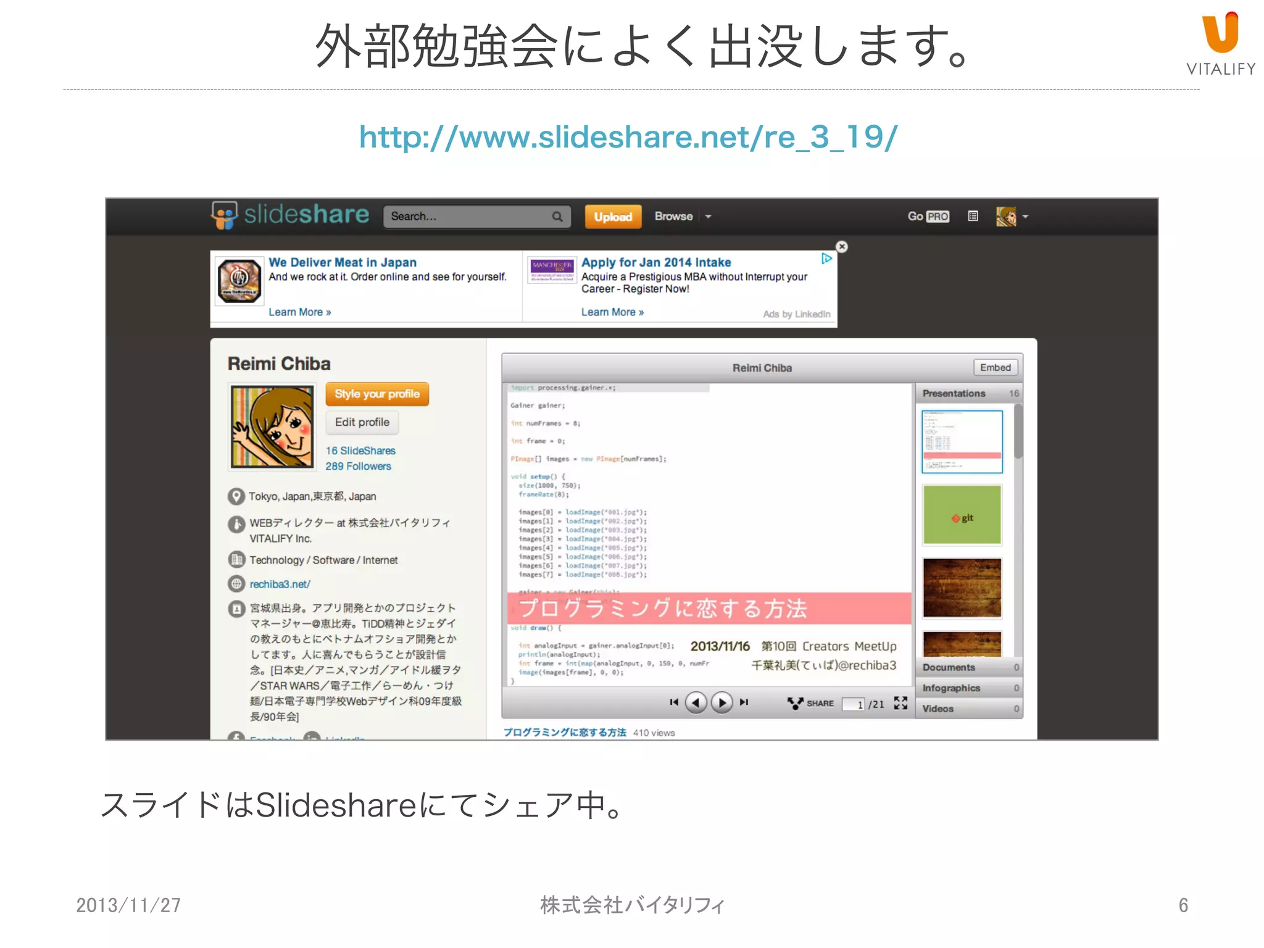This screenshot has width=1264, height=948.
Task: Click the 410 views text
Action: point(654,733)
